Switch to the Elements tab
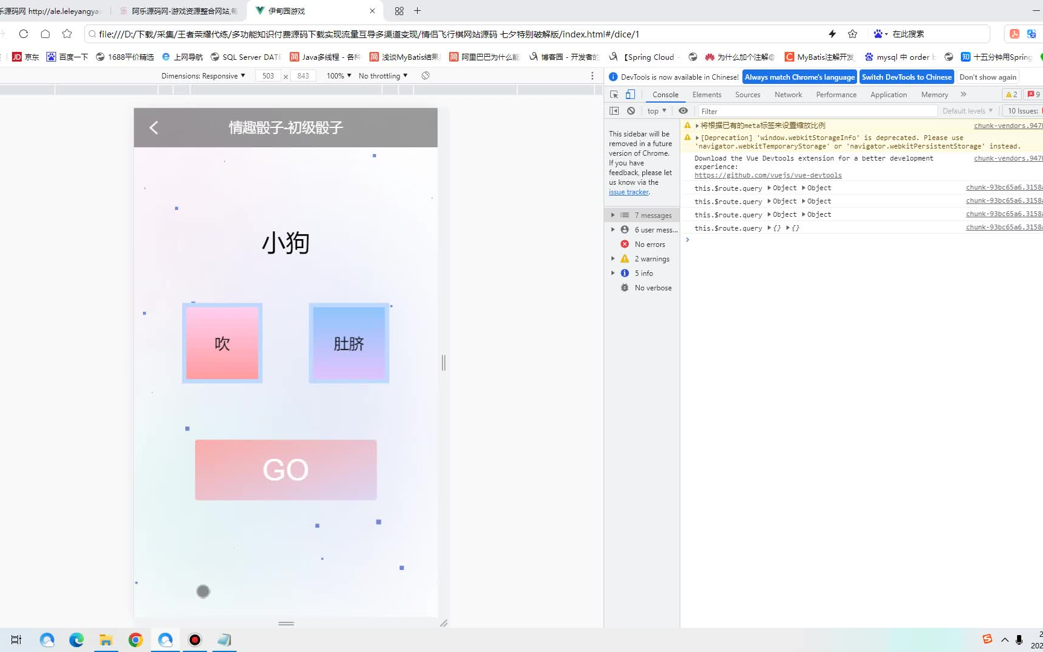 click(x=707, y=94)
